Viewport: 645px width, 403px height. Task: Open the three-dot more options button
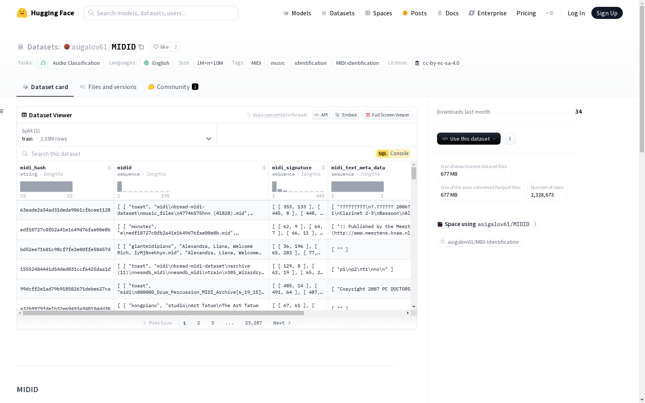pos(510,139)
